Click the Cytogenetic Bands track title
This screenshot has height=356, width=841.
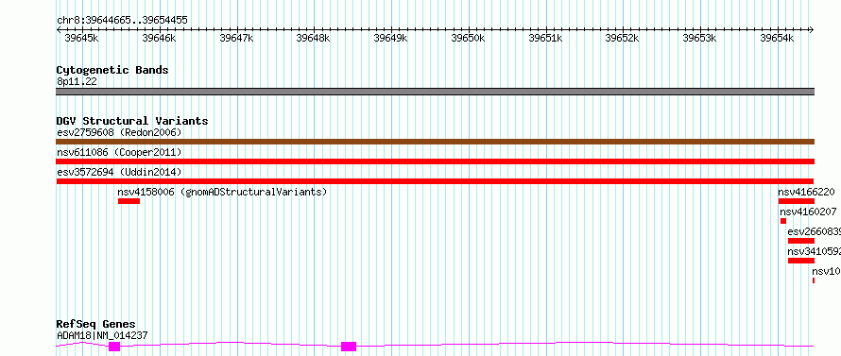(x=112, y=70)
